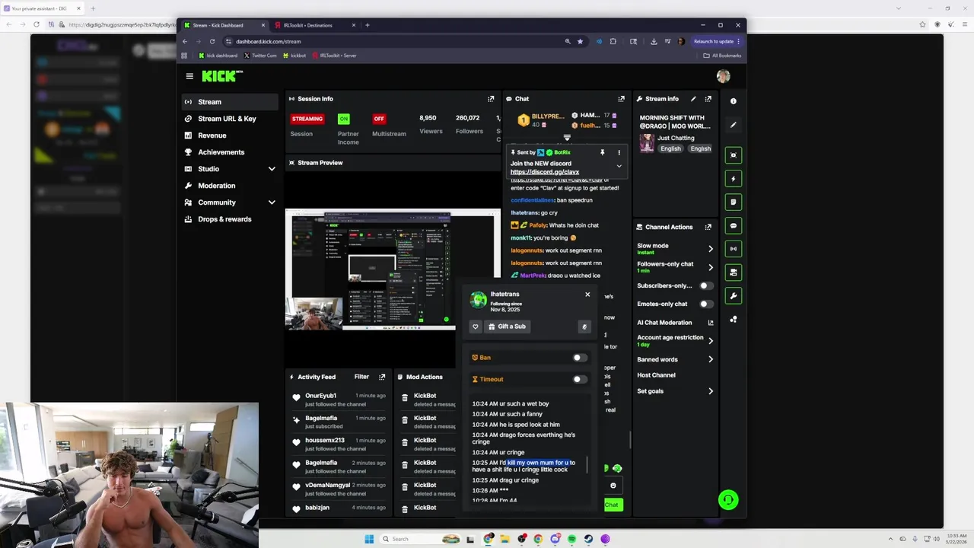Click the stream preview icon in right sidebar
The width and height of the screenshot is (974, 548).
pos(734,155)
